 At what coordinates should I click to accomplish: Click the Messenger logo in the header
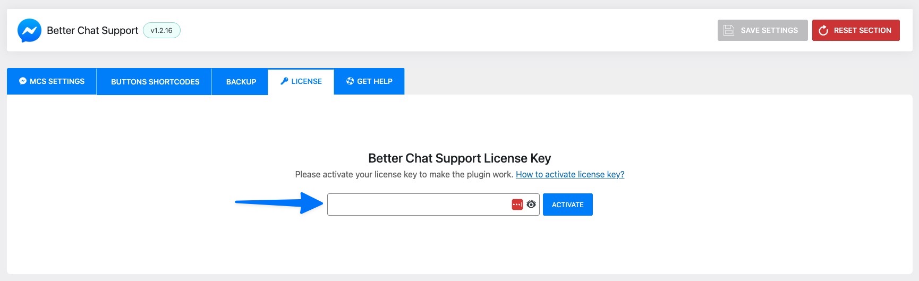(29, 31)
